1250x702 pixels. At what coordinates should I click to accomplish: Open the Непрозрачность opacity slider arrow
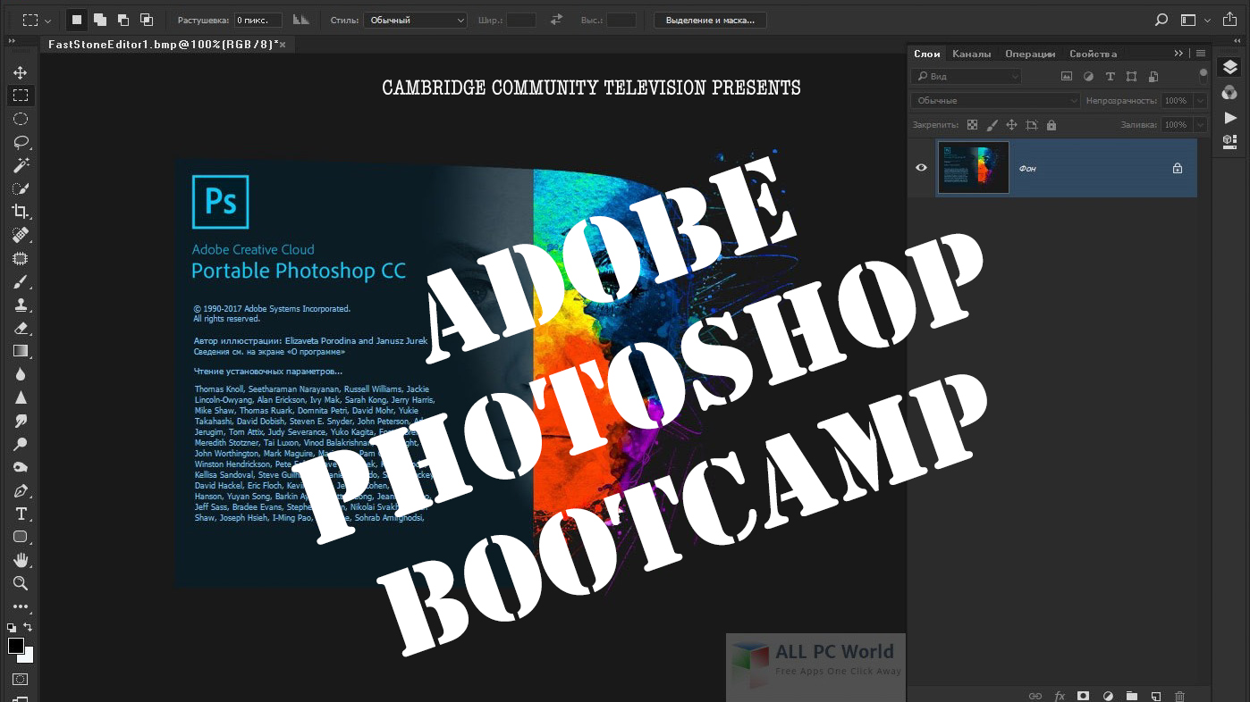click(x=1199, y=101)
